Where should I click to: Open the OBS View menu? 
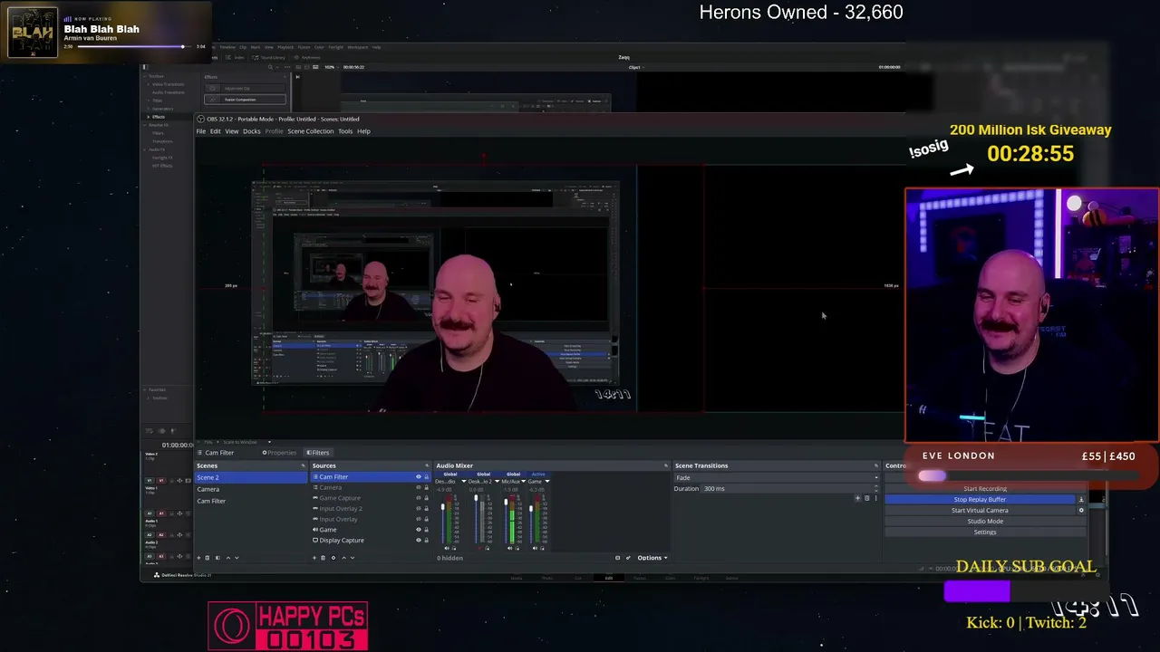coord(232,131)
